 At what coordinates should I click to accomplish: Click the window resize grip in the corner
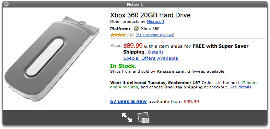[x=265, y=122]
